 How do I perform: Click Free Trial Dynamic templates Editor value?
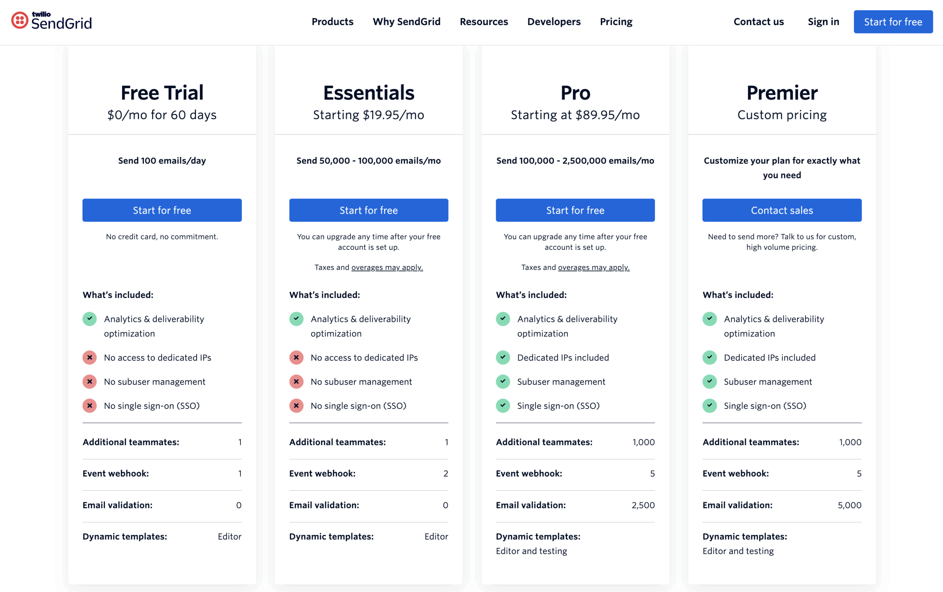coord(229,536)
